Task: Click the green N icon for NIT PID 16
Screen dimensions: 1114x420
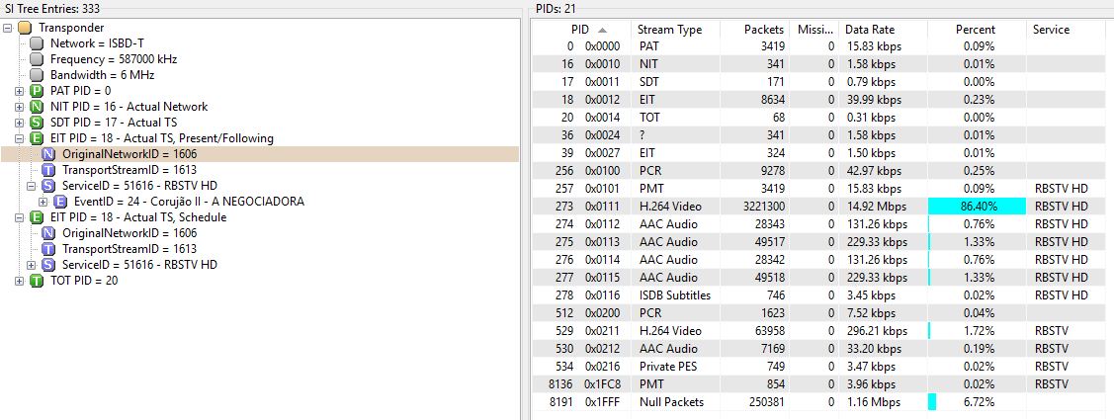Action: 37,107
